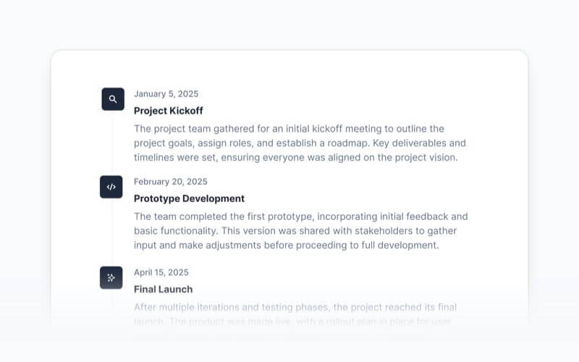Select the February 20, 2025 date label
Image resolution: width=579 pixels, height=362 pixels.
[170, 182]
